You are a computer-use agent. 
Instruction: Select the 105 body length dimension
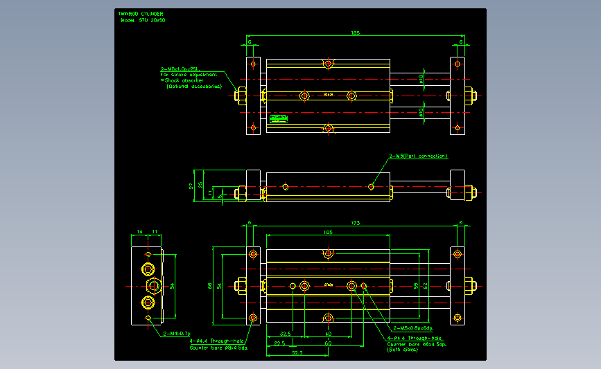[x=328, y=233]
